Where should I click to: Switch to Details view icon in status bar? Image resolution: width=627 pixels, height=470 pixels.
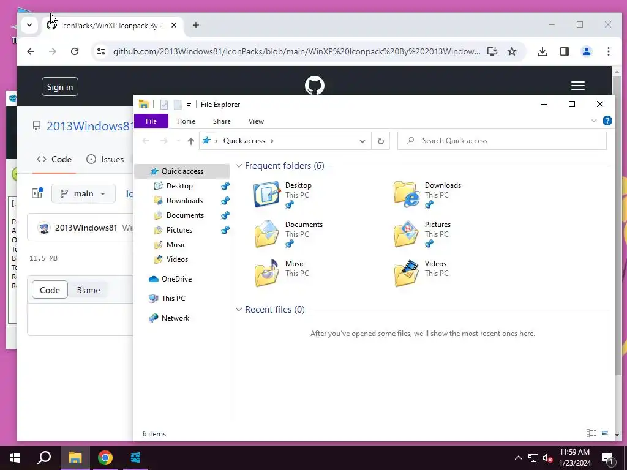(x=591, y=433)
